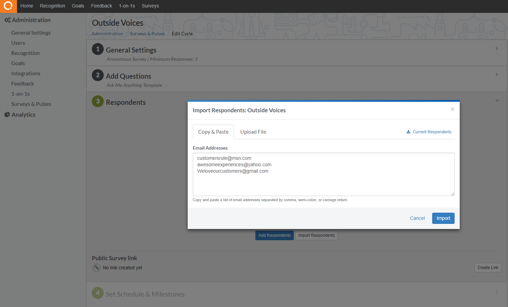508x307 pixels.
Task: Click the public survey link chain icon
Action: tap(97, 268)
